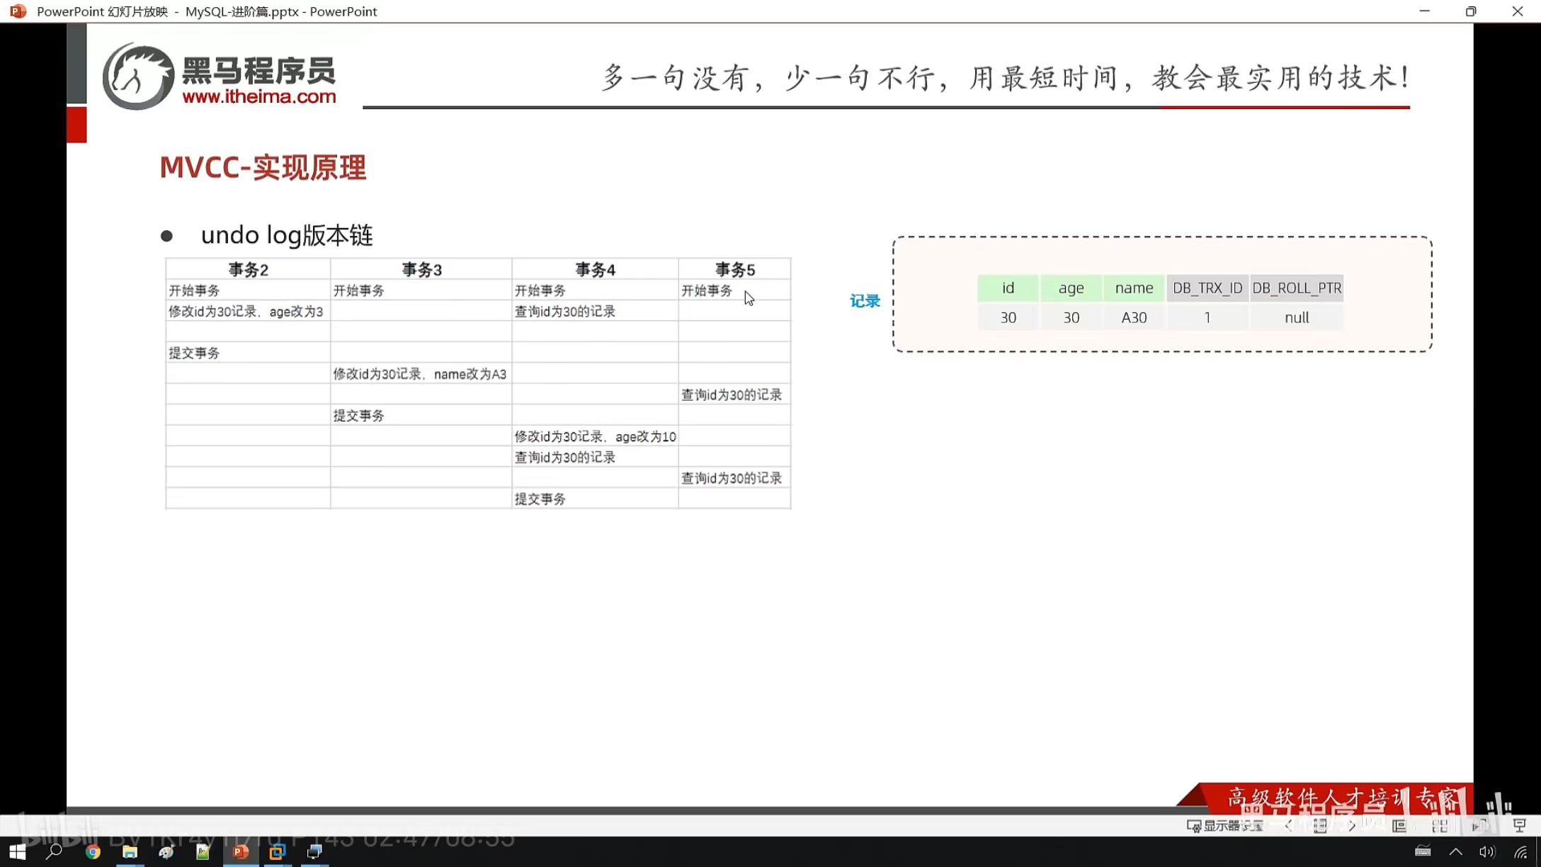
Task: Click the '事务3' column header
Action: (421, 269)
